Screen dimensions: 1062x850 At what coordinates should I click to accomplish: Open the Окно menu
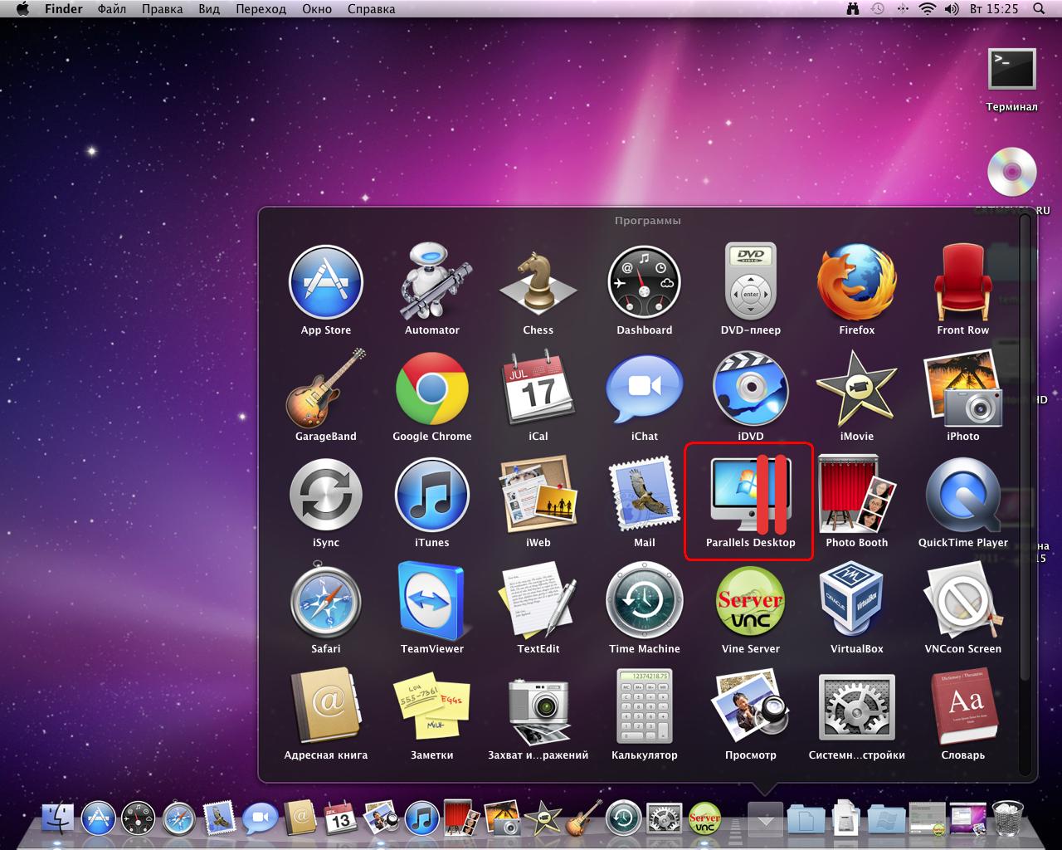(x=317, y=9)
